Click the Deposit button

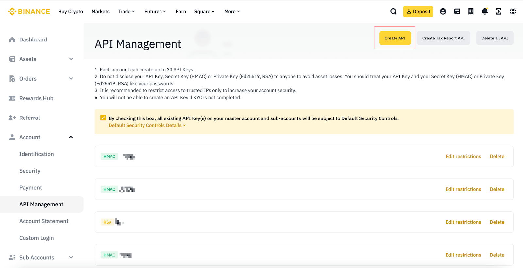tap(418, 12)
